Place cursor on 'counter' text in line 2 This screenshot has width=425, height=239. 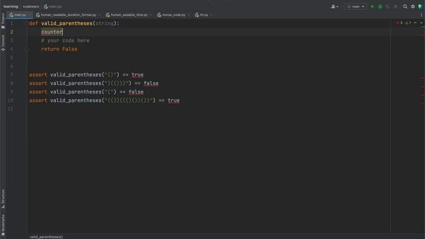point(52,32)
